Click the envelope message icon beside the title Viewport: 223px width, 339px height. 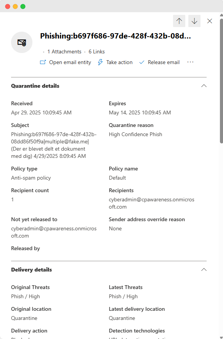[x=21, y=42]
